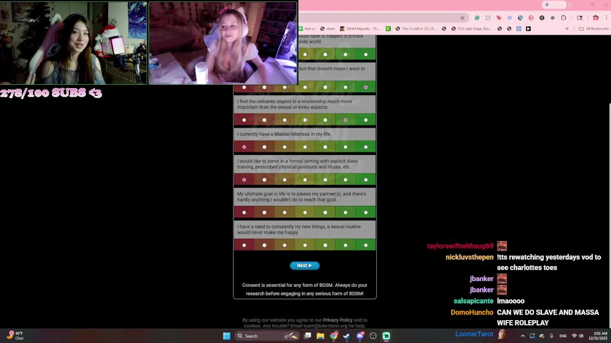Click the team@bdsmtest.org email link
Screen dimensions: 611x343
tap(325, 326)
